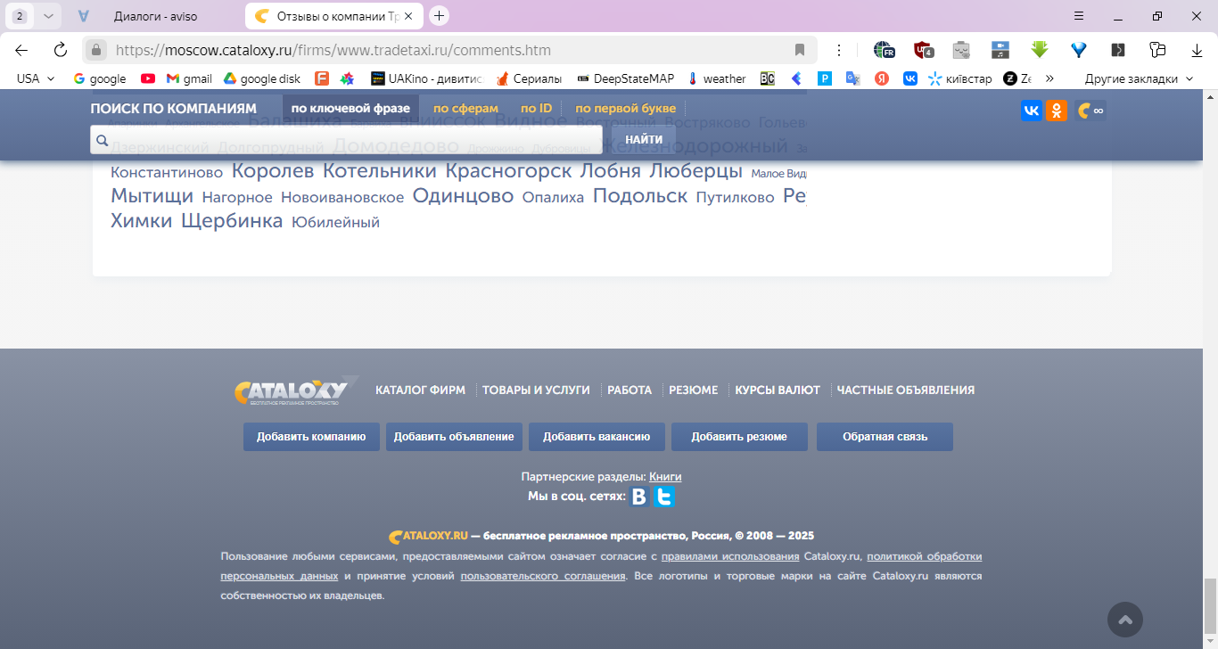Expand Другие закладки folder
The width and height of the screenshot is (1218, 649).
1139,78
